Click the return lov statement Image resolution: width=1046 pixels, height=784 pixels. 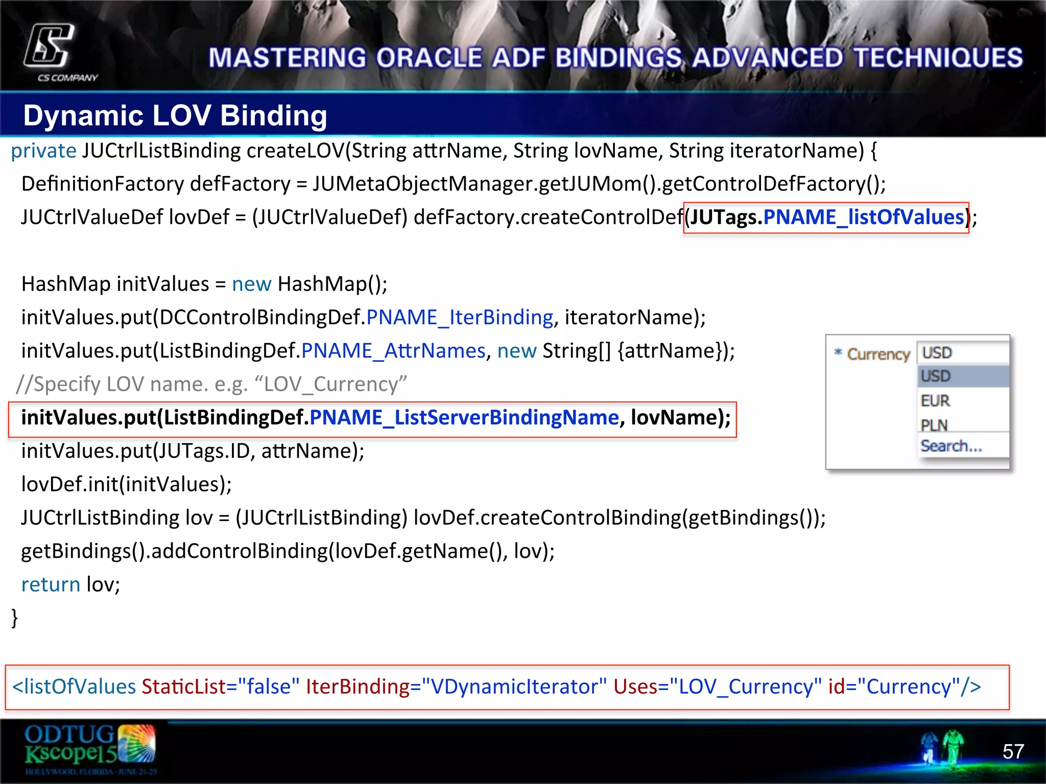pos(70,585)
